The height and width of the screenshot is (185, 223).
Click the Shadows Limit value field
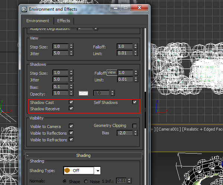[x=125, y=79]
